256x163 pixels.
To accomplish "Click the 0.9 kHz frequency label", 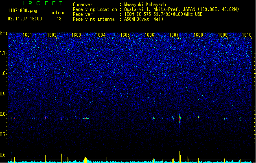I will coord(4,94).
